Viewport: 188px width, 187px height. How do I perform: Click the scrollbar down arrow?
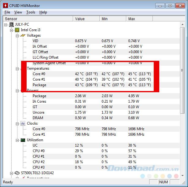tap(182, 176)
